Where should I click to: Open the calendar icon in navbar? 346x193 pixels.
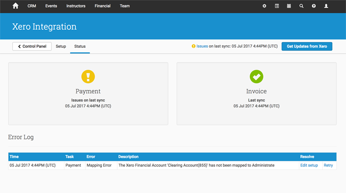tap(289, 6)
